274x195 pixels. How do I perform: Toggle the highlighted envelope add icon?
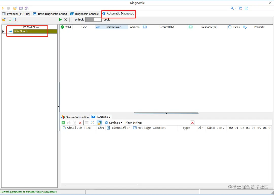point(99,123)
